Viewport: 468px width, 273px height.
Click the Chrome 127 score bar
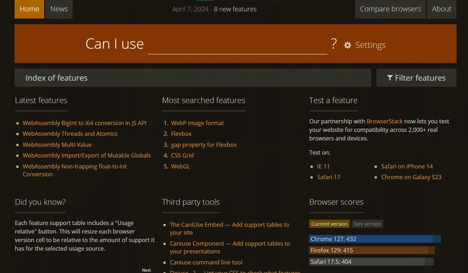375,239
